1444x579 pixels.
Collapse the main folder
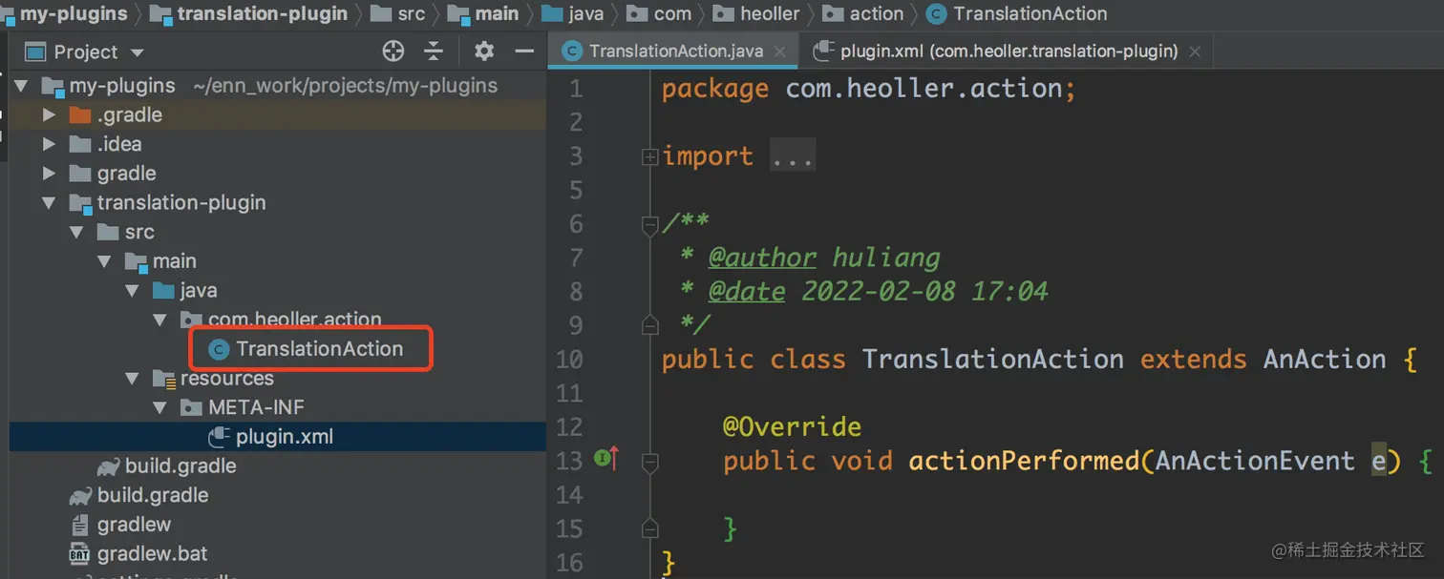pyautogui.click(x=105, y=261)
